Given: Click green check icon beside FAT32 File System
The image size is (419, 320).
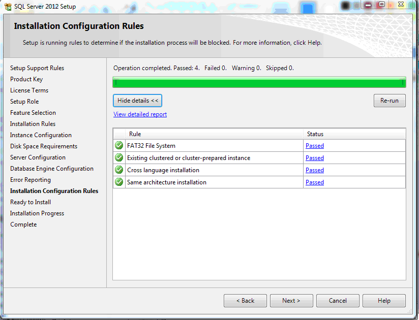Looking at the screenshot, I should point(119,146).
